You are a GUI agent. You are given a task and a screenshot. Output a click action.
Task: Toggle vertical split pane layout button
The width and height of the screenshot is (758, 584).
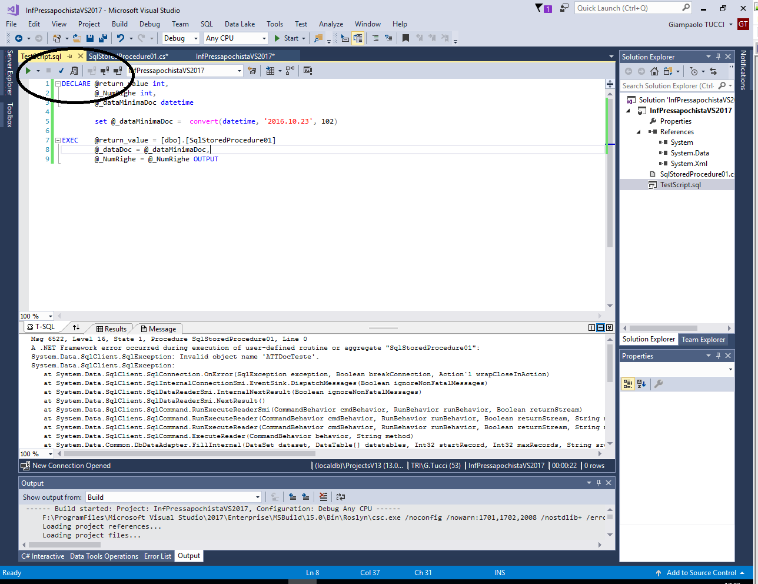point(592,328)
